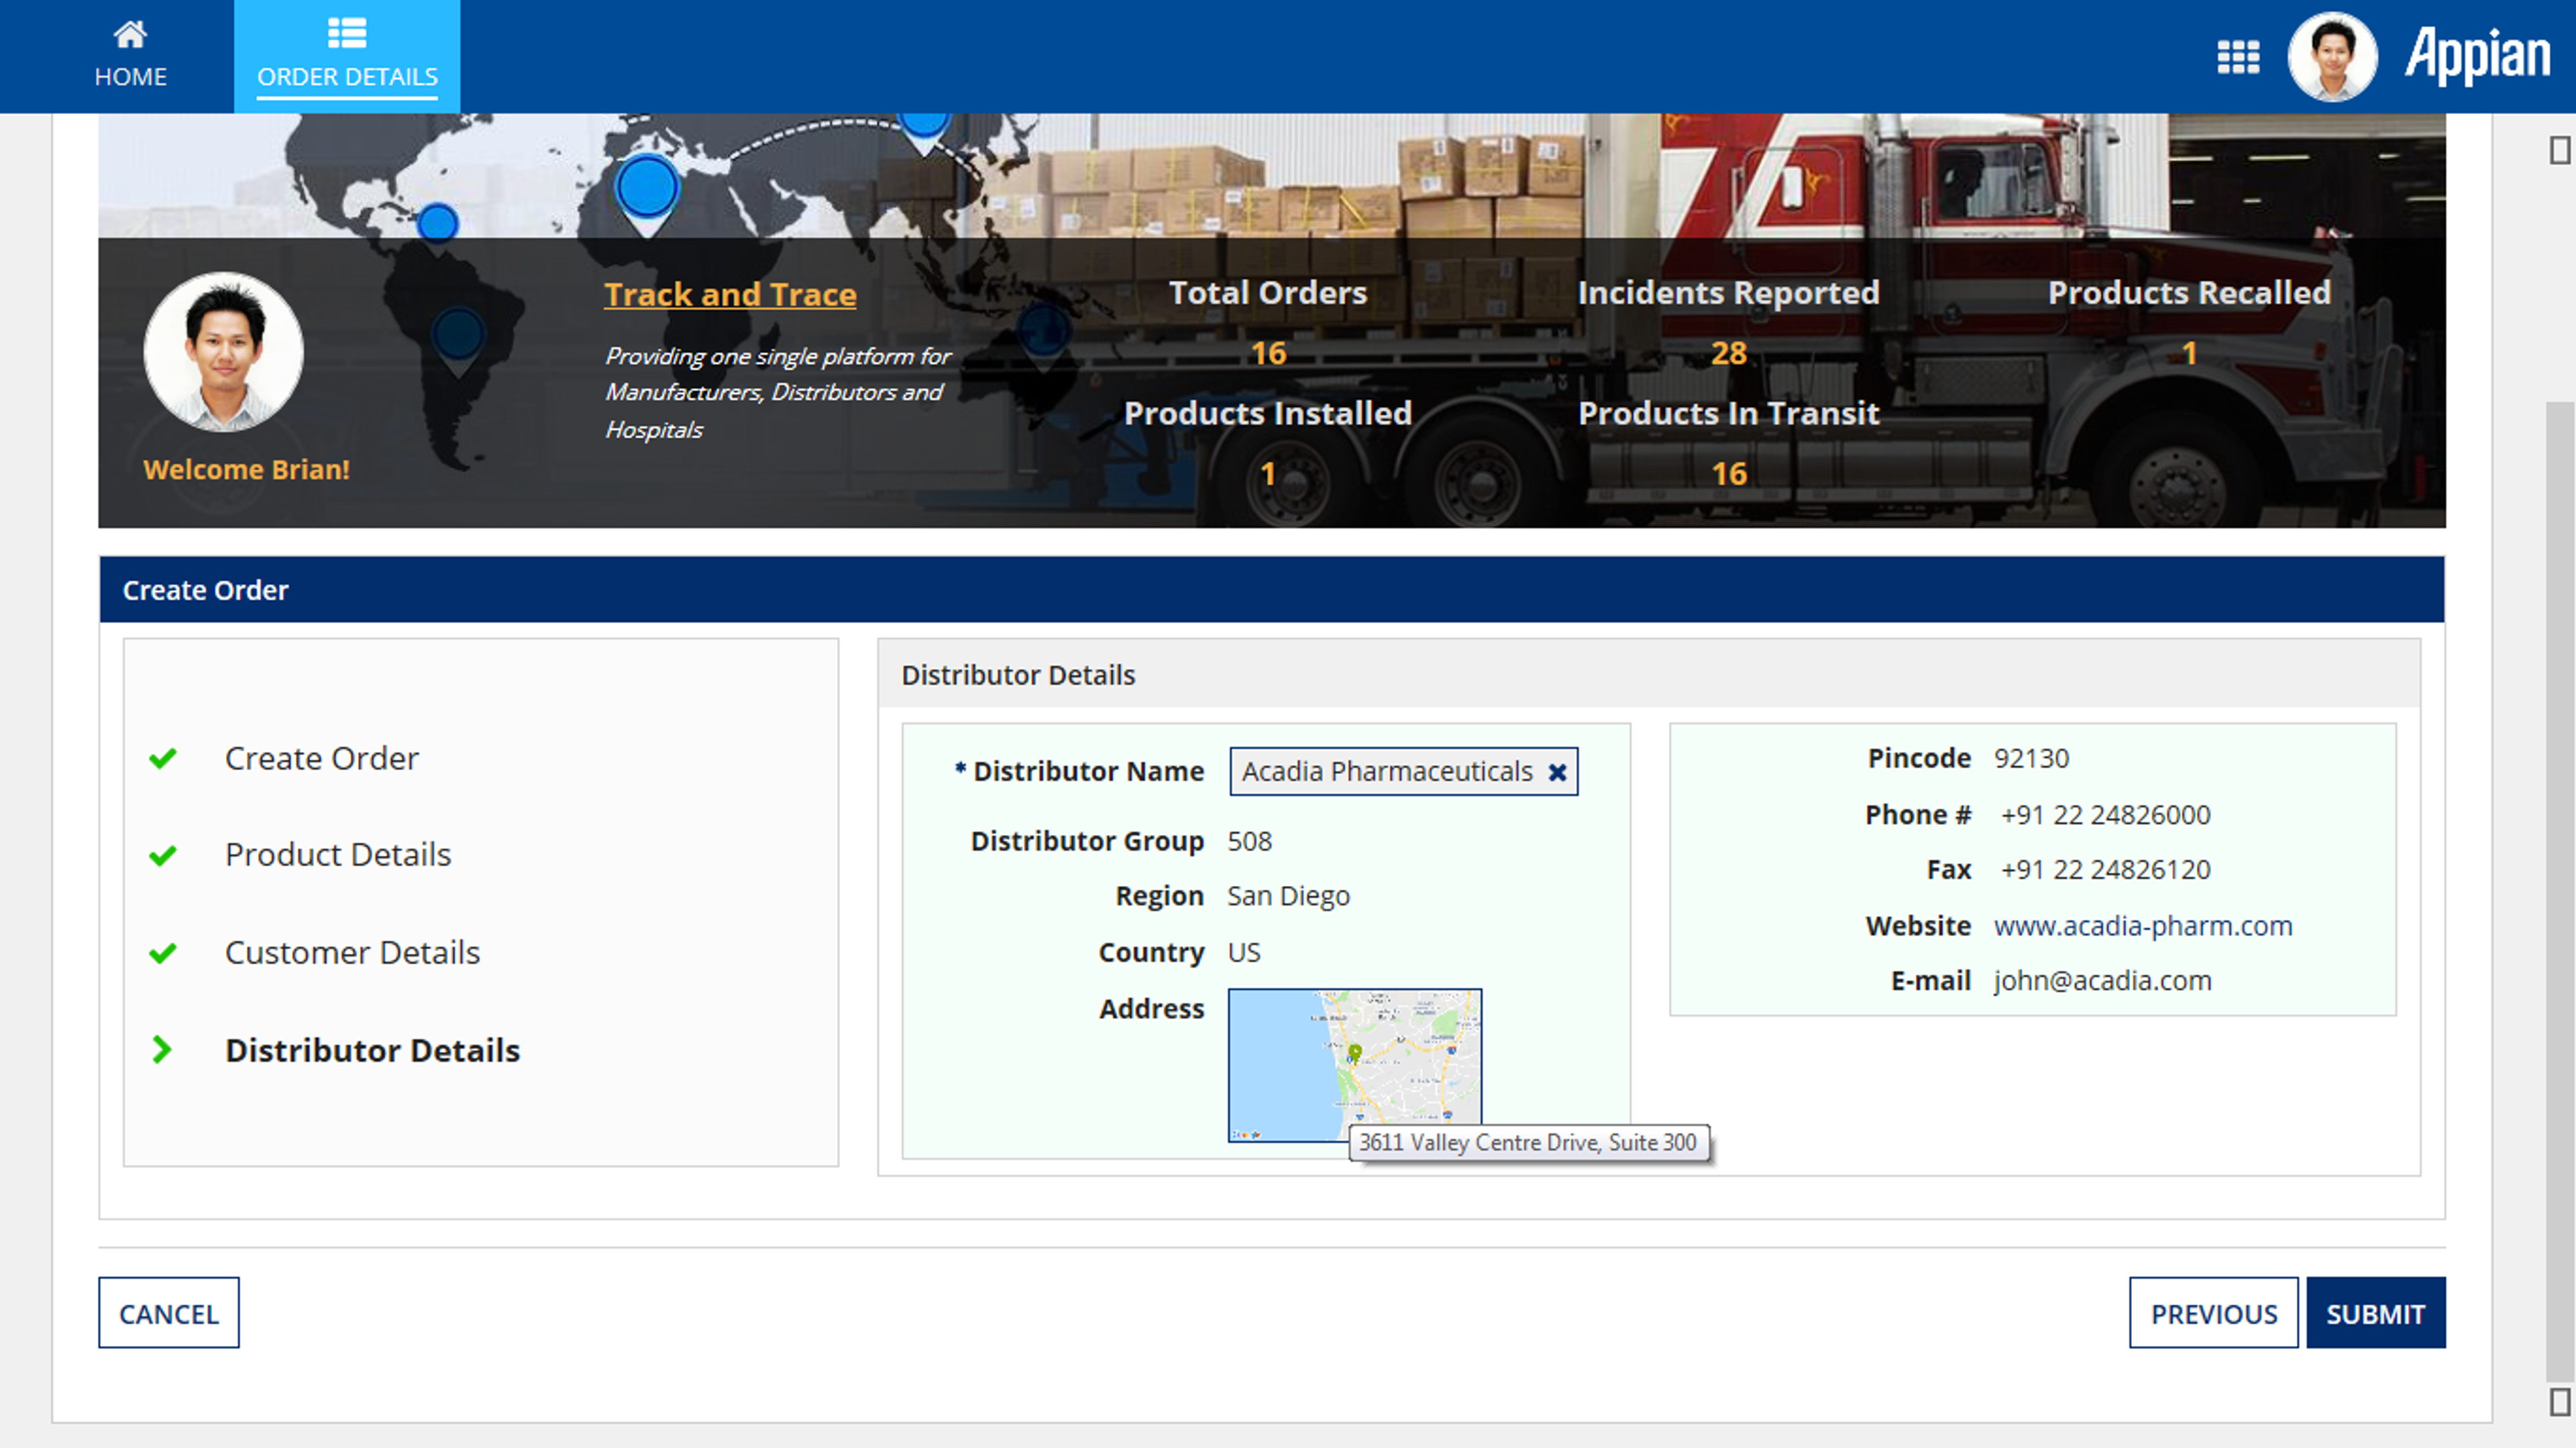
Task: Click the Pincode value 92130
Action: click(x=2031, y=758)
